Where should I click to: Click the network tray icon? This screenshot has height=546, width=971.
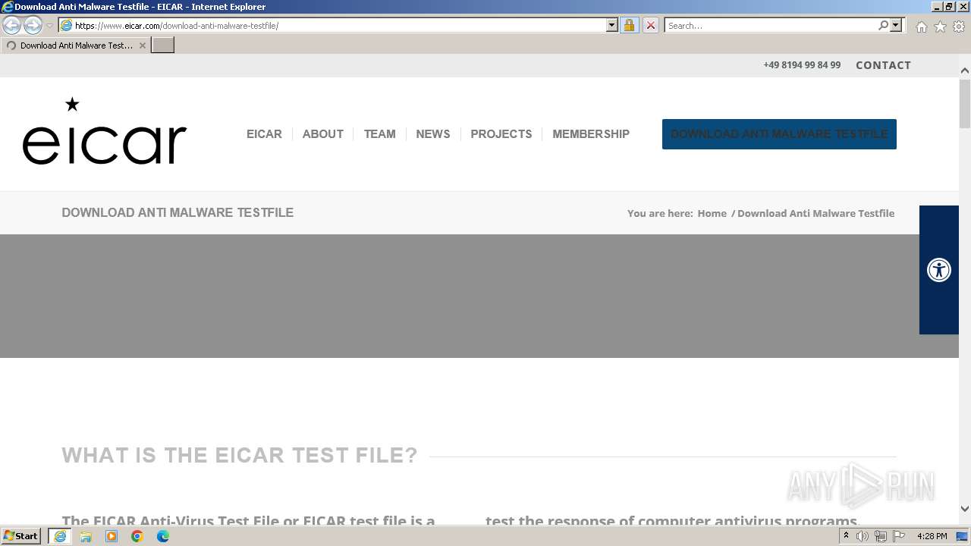(x=880, y=536)
